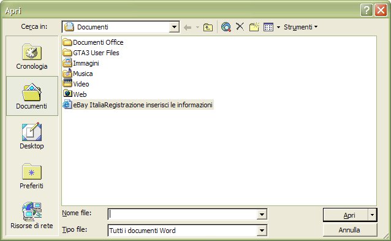Select the Immagini entry name
Viewport: 391px width, 241px height.
coord(86,63)
